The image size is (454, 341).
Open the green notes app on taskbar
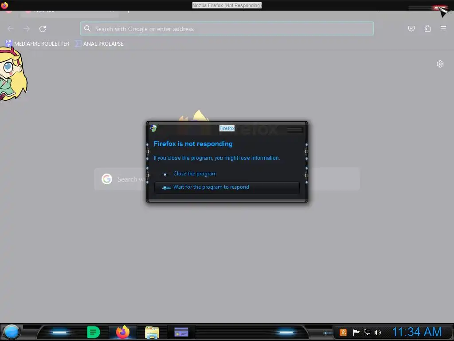click(x=93, y=332)
